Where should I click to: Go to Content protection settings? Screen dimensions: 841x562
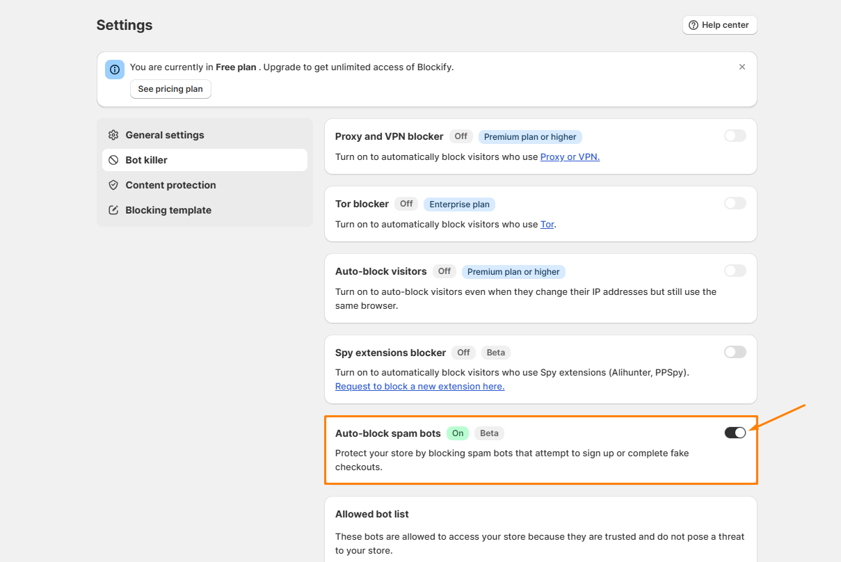tap(170, 185)
